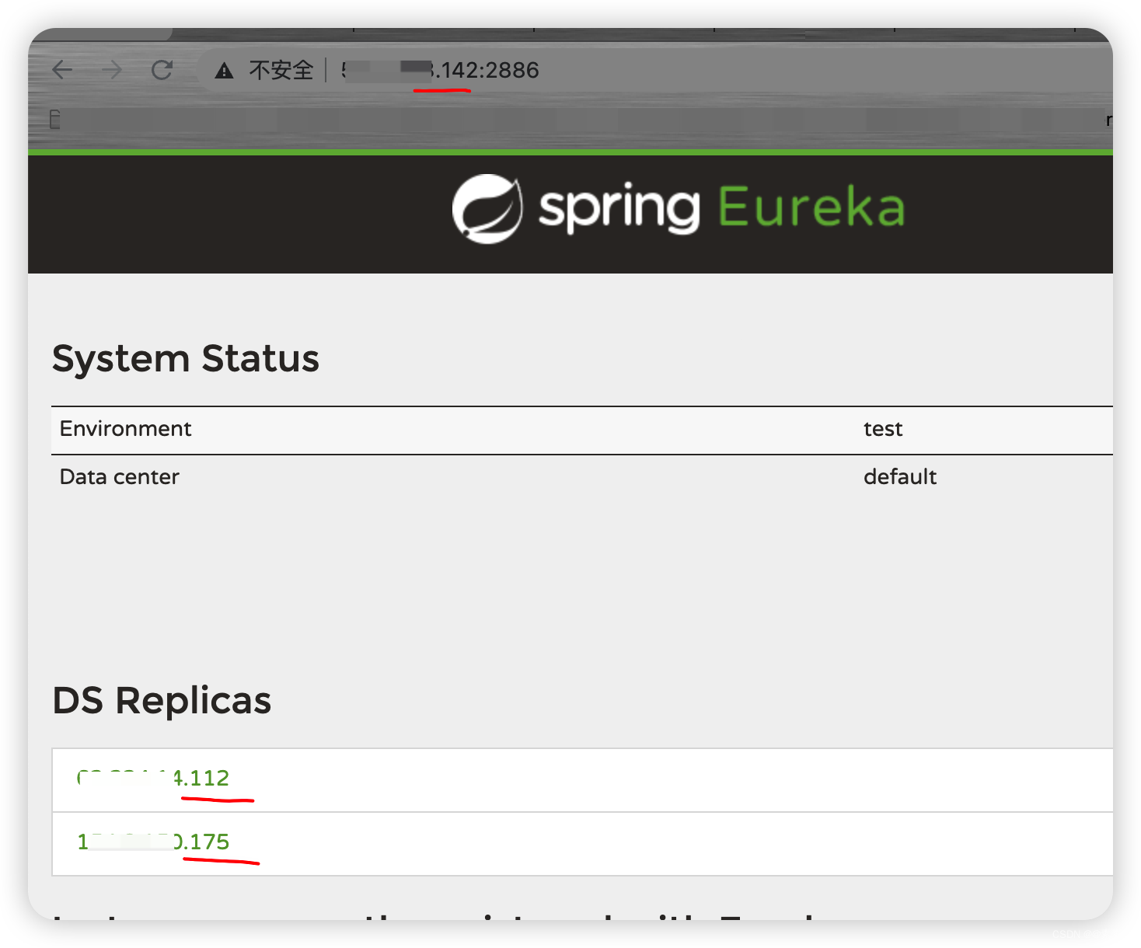1141x948 pixels.
Task: Click the DS Replicas heading
Action: (162, 700)
